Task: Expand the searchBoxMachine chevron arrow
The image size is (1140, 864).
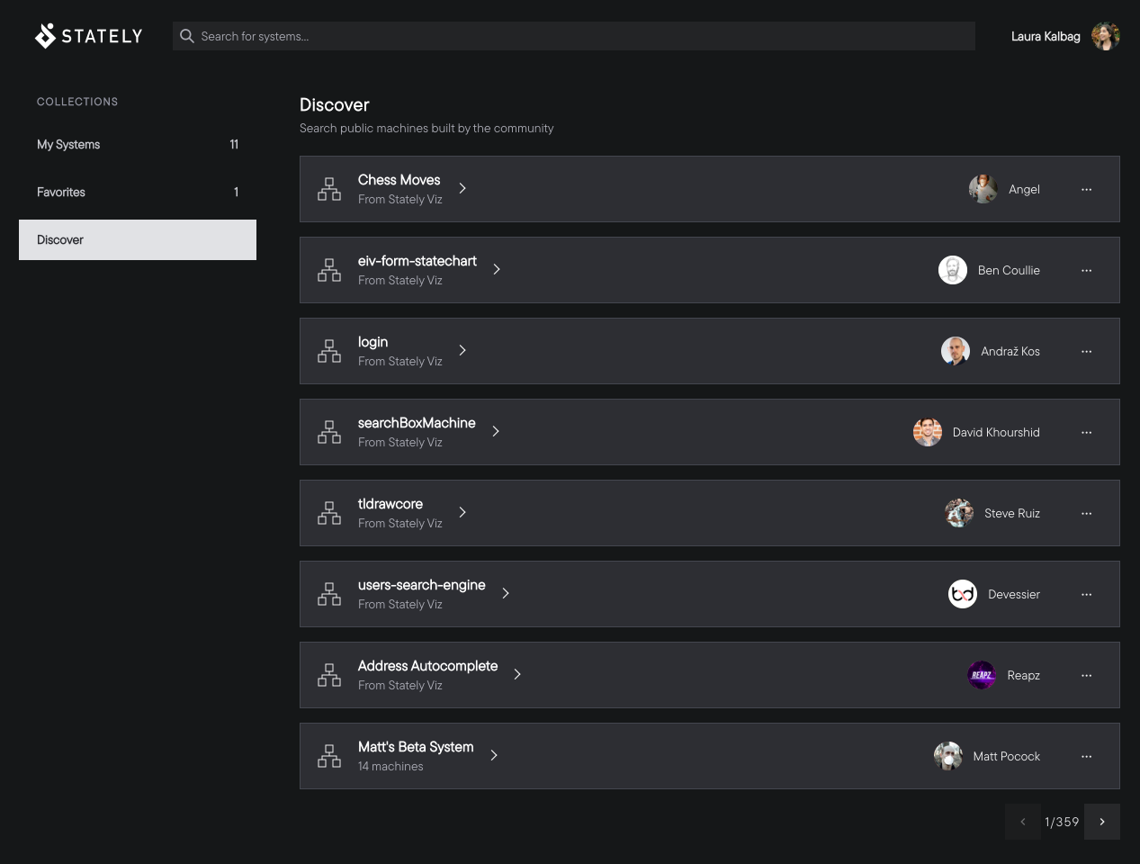Action: click(x=496, y=431)
